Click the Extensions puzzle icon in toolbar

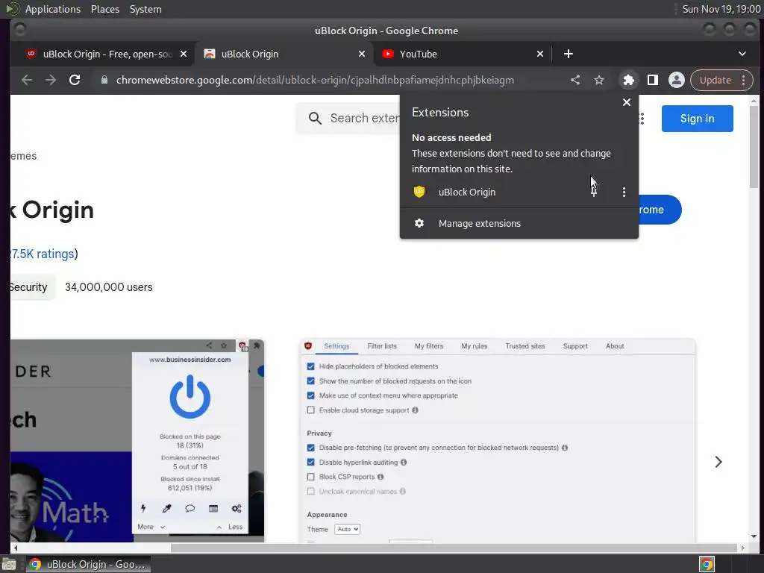coord(628,81)
